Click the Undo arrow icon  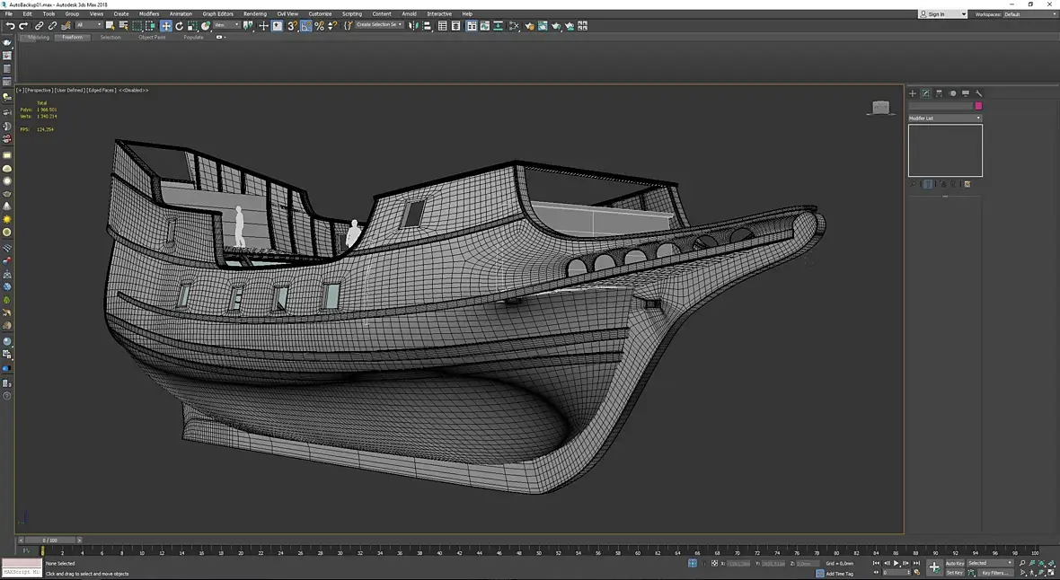(10, 26)
